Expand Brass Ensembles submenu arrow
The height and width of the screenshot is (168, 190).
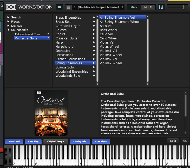point(94,17)
